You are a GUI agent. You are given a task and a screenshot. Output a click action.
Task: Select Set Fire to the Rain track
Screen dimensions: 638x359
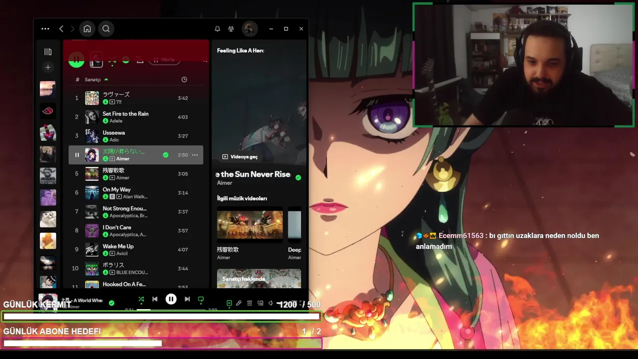click(x=136, y=117)
